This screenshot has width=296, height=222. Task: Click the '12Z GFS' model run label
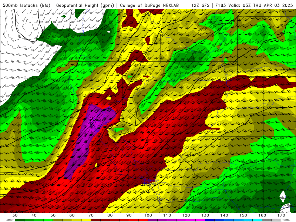pyautogui.click(x=200, y=5)
